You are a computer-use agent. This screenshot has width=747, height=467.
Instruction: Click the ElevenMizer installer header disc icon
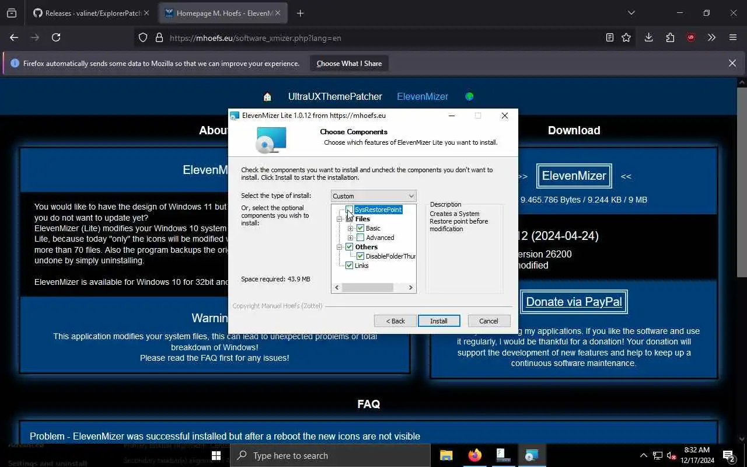click(x=271, y=140)
